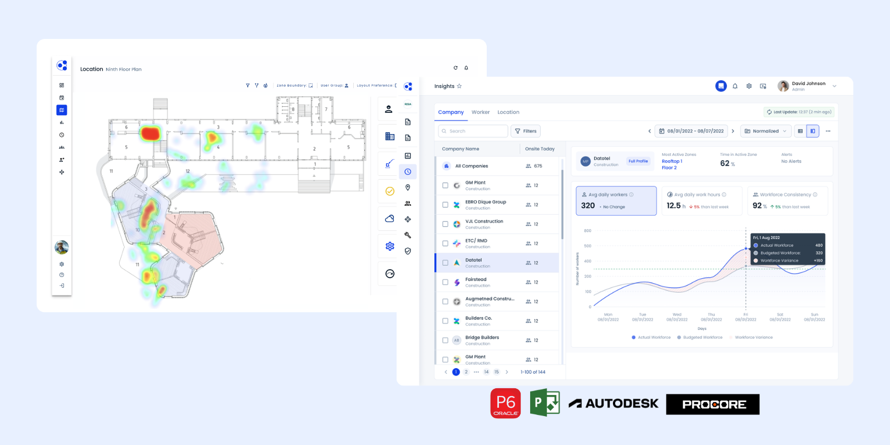Select the active clock icon in Insights sidebar
This screenshot has width=890, height=445.
click(408, 172)
